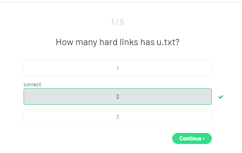Click the green checkmark icon

pos(221,97)
